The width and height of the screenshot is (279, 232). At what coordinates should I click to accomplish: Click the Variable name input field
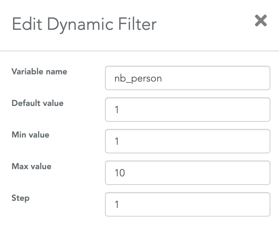(188, 78)
